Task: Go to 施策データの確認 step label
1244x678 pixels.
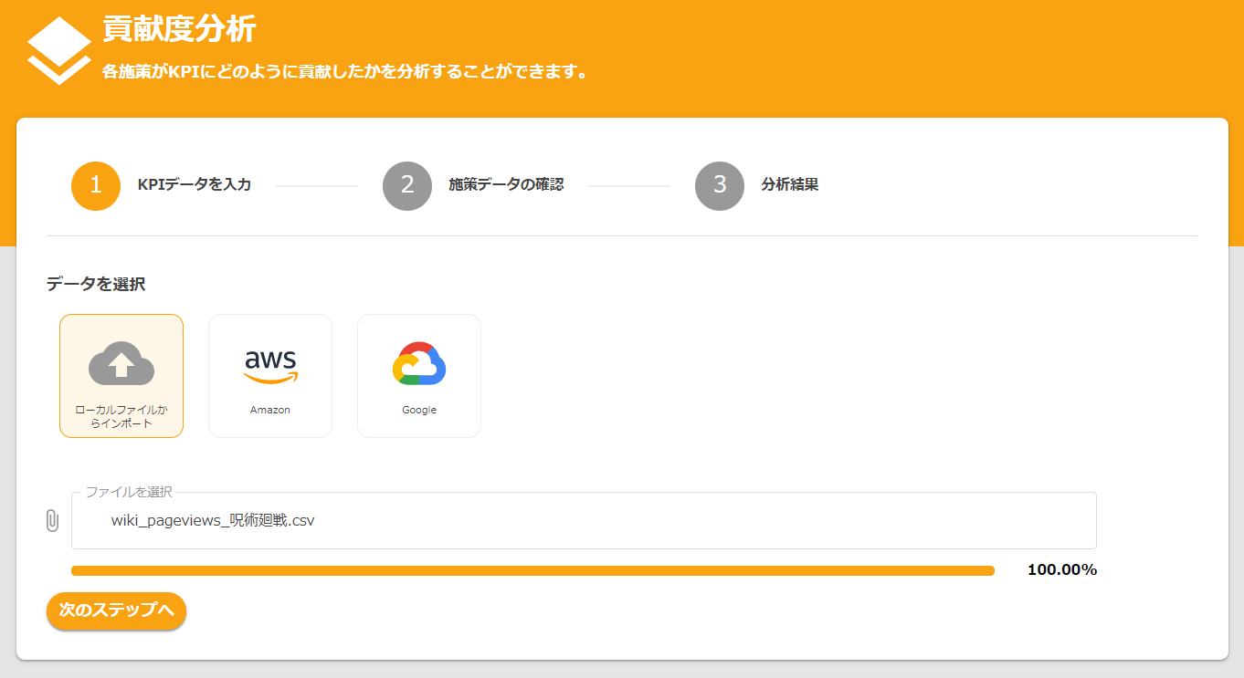Action: tap(506, 185)
